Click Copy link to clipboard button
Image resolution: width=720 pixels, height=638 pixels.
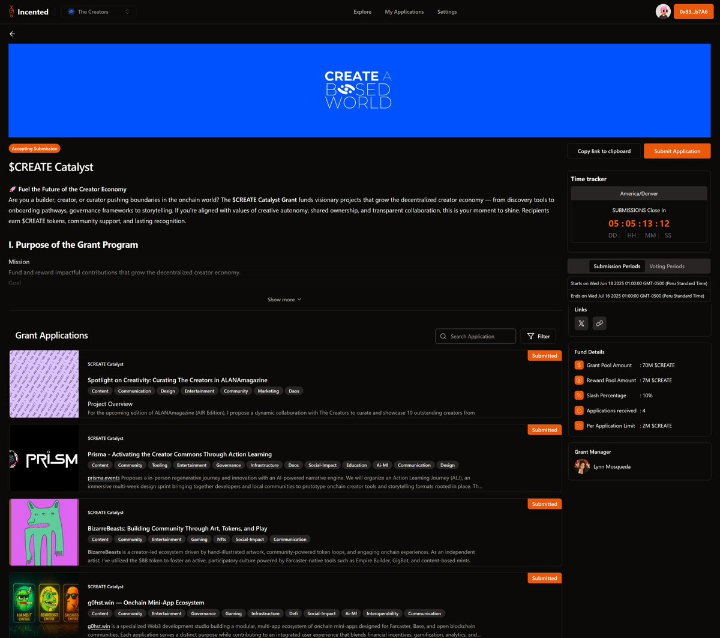[604, 151]
